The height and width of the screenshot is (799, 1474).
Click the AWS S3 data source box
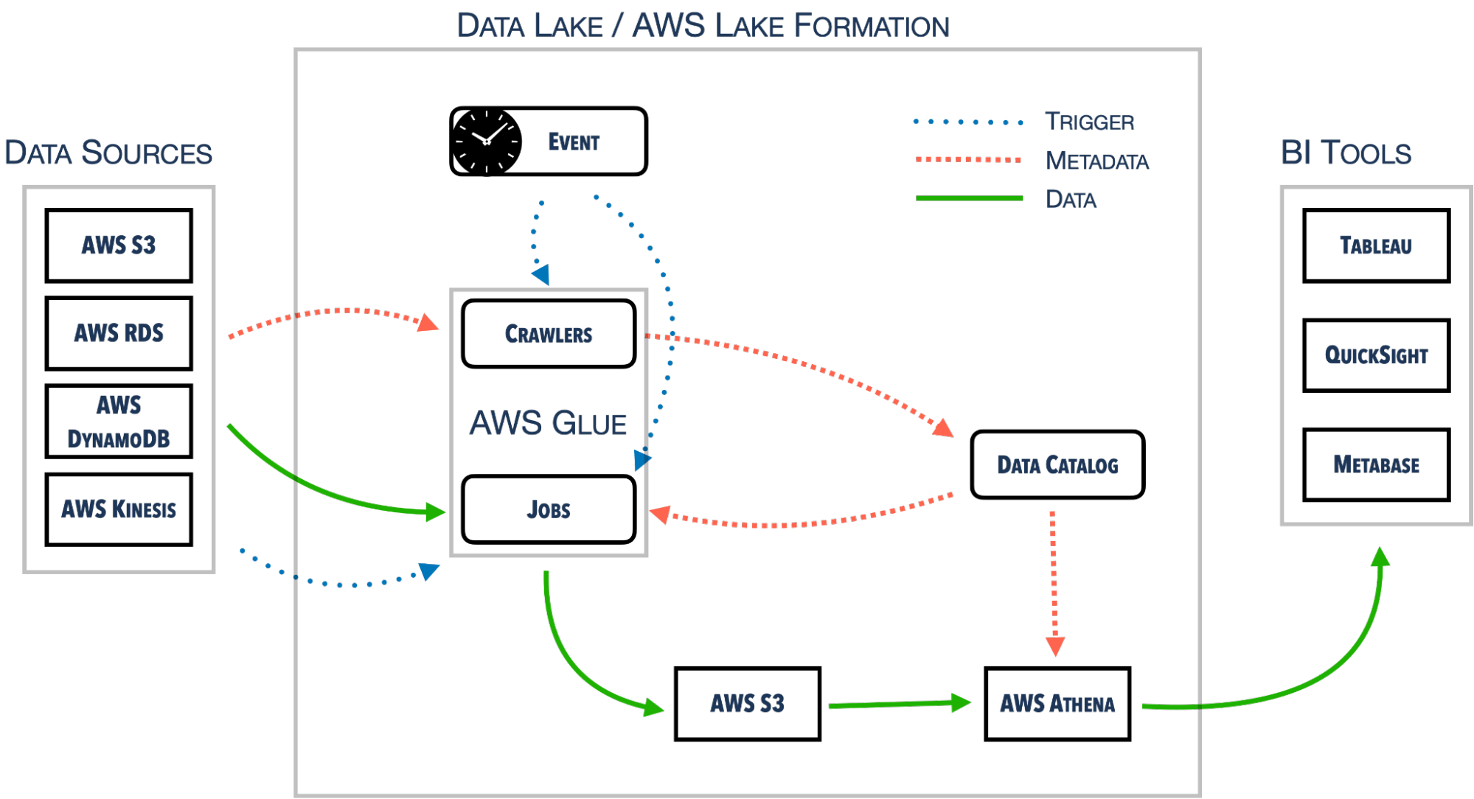tap(119, 245)
